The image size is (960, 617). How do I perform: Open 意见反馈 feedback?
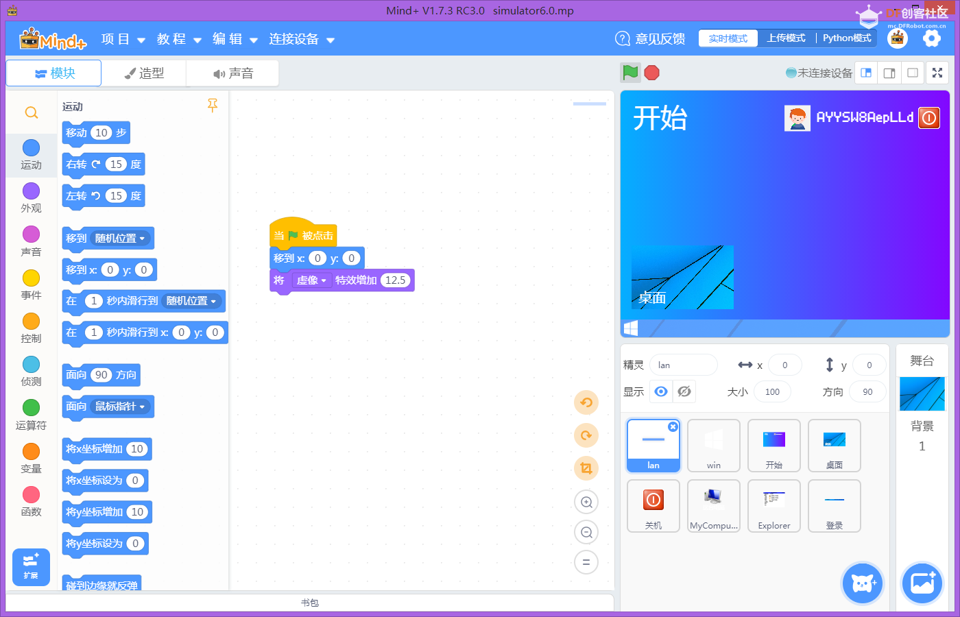(650, 38)
